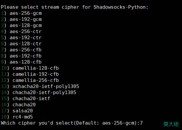Click the aes-256-gcm cipher option
Viewport: 182px width, 130px height.
[21, 13]
